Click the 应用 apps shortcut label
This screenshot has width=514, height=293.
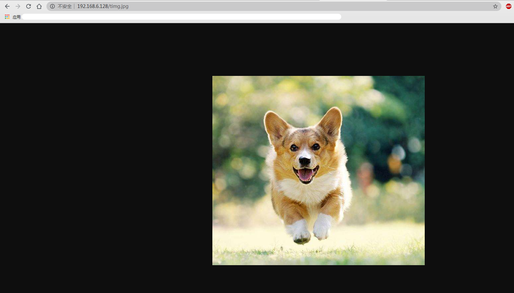tap(17, 17)
